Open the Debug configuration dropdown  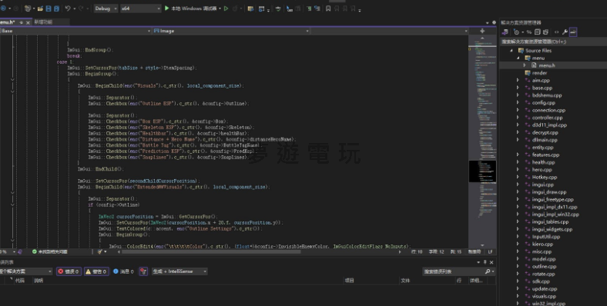106,8
